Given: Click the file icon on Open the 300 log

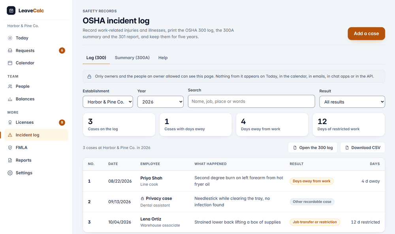Looking at the screenshot, I should [295, 148].
